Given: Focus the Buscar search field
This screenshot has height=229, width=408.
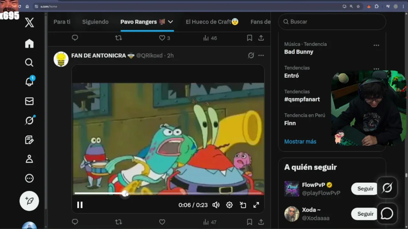Looking at the screenshot, I should [332, 22].
